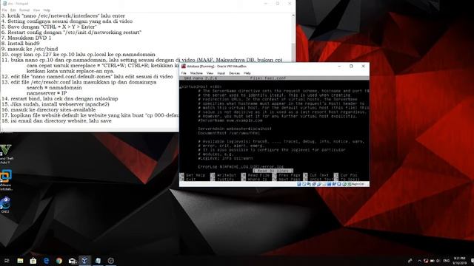Open Grand Theft Auto V desktop shortcut
Screen dimensions: 474x266
(x=6, y=154)
